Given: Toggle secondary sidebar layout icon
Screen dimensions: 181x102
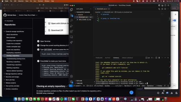Looking at the screenshot, I should click(x=165, y=5).
